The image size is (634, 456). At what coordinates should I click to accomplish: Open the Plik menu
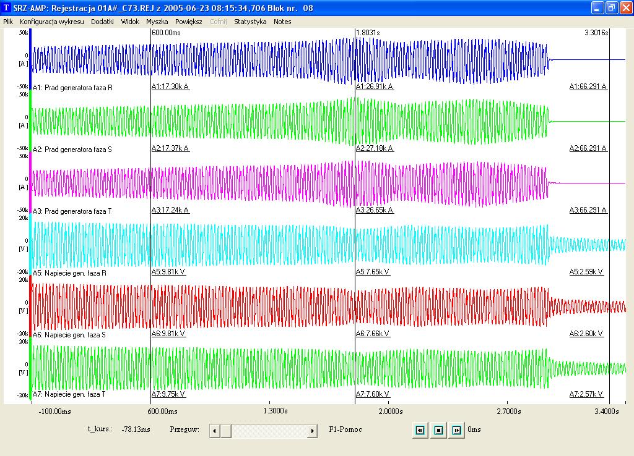tap(8, 22)
